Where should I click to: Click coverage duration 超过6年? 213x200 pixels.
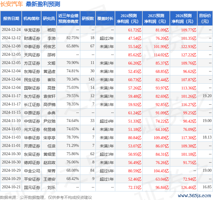(x=107, y=171)
